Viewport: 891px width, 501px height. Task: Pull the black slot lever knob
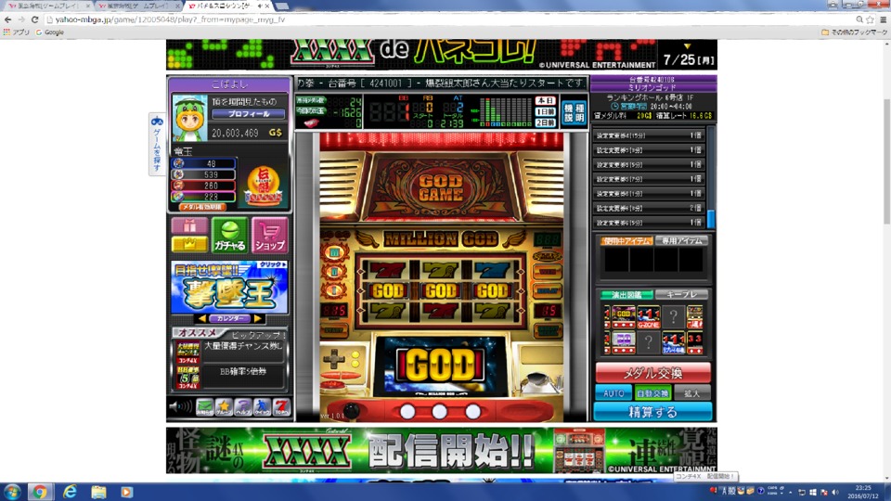click(351, 410)
